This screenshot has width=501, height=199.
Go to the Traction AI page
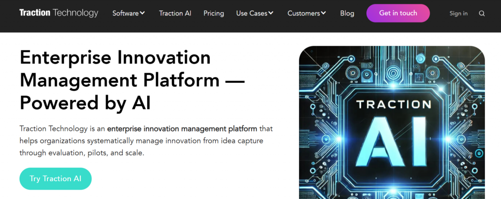click(x=175, y=13)
